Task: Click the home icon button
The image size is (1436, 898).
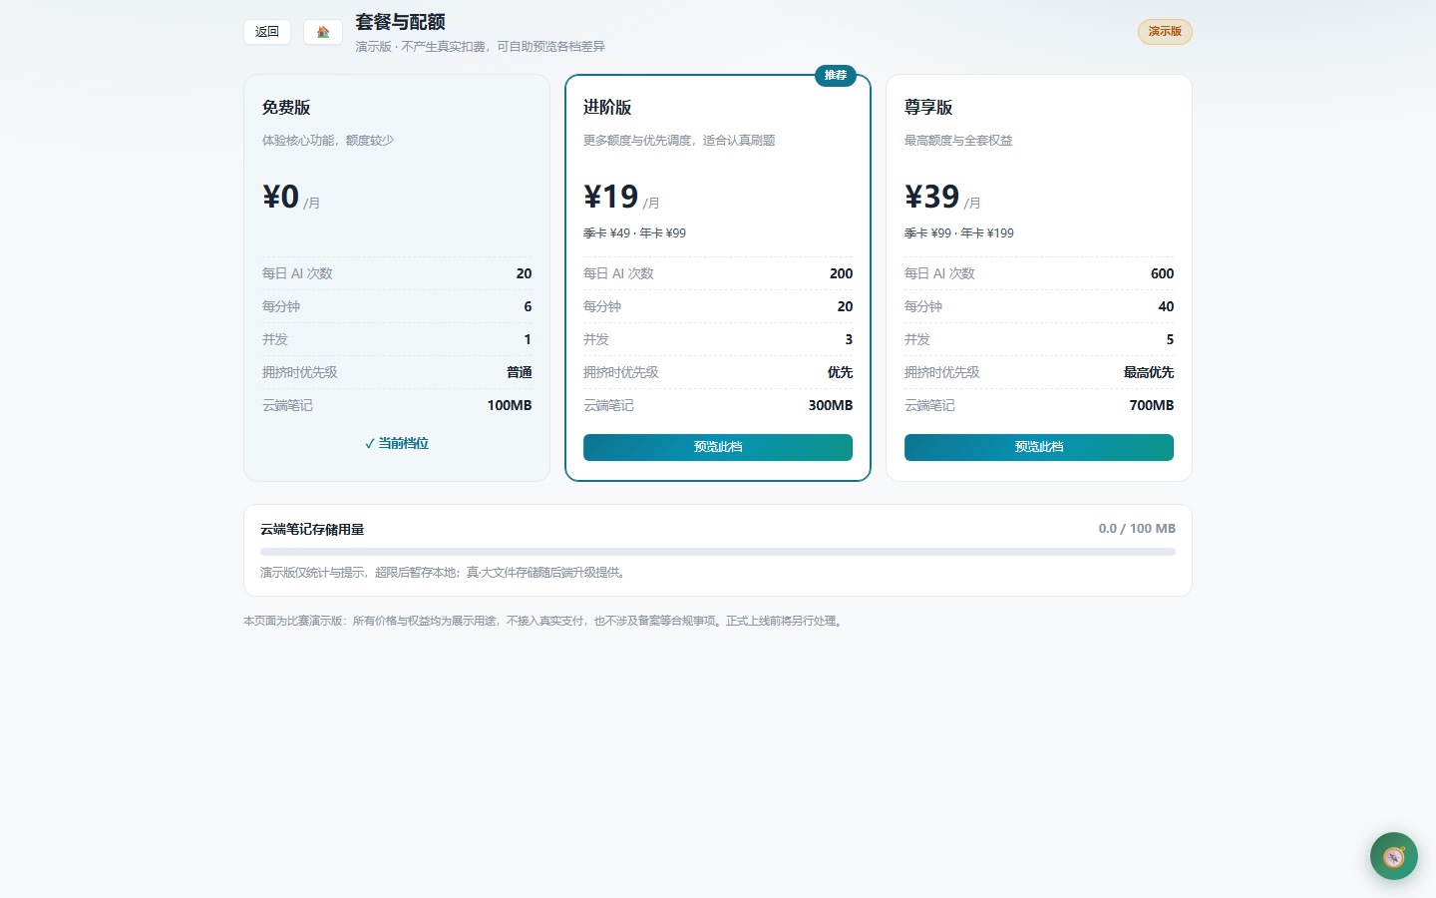Action: click(323, 32)
